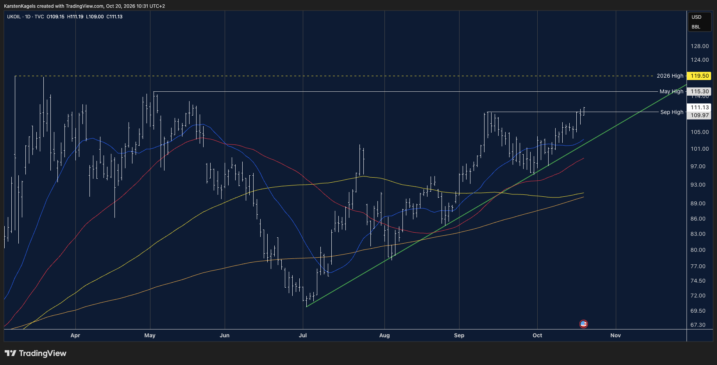Click the US flag event marker icon
The width and height of the screenshot is (717, 365).
[x=583, y=324]
